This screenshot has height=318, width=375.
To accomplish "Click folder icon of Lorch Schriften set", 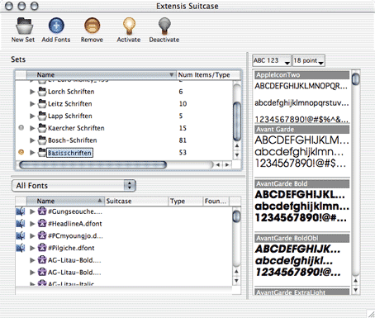I will 42,92.
